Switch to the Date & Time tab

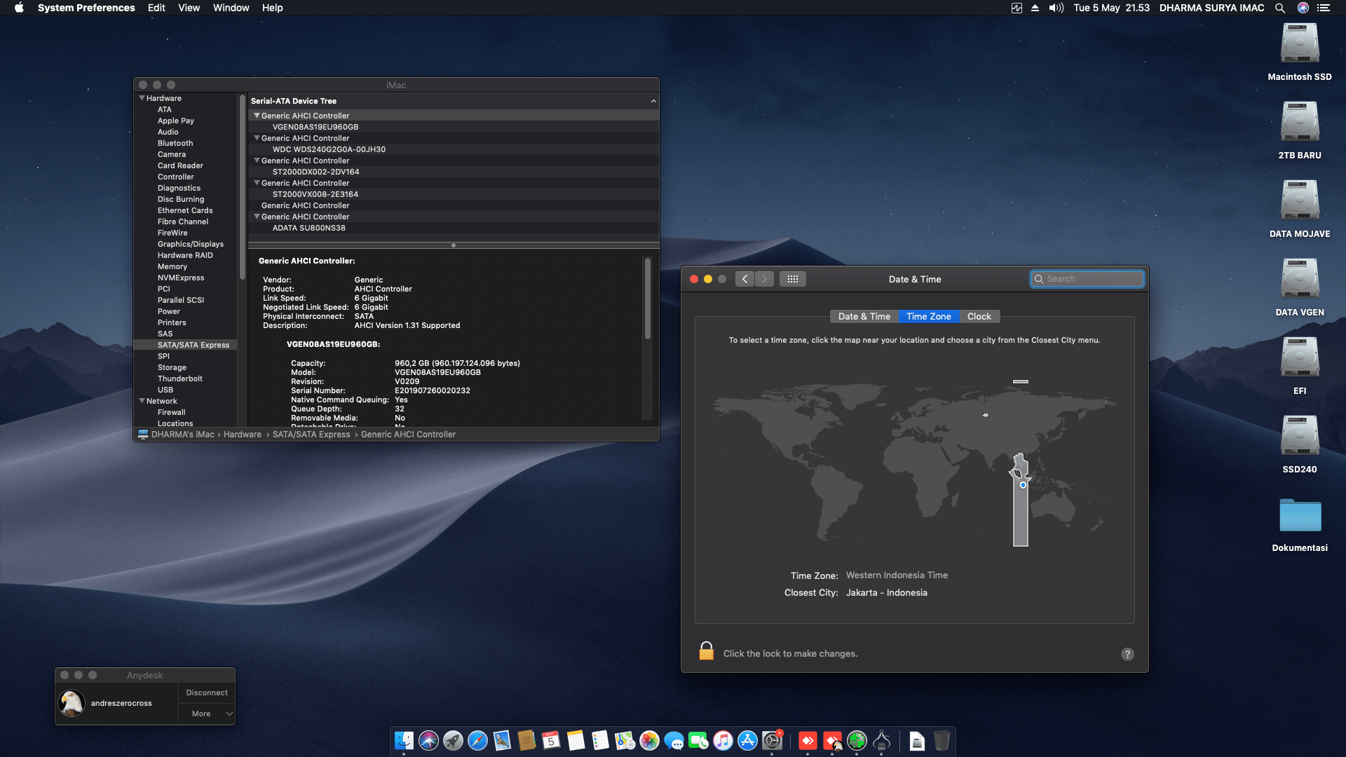[864, 316]
